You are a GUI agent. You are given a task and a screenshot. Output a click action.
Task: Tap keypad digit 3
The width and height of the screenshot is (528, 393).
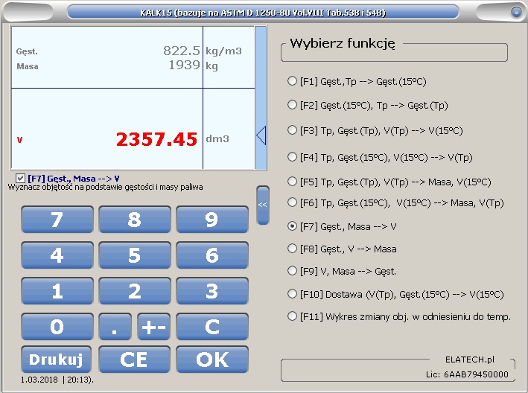tap(212, 291)
